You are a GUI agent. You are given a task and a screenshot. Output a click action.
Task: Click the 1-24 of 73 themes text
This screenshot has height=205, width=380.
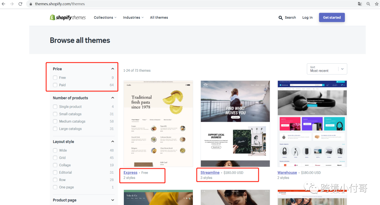tap(137, 71)
